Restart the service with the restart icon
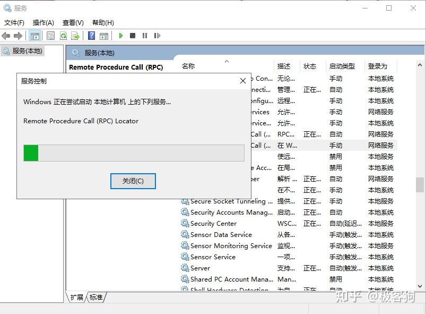426x314 pixels. (x=157, y=36)
